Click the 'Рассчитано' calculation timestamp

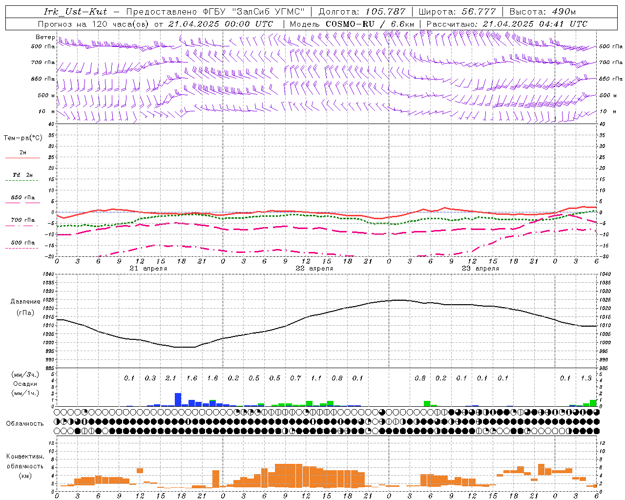(x=507, y=24)
